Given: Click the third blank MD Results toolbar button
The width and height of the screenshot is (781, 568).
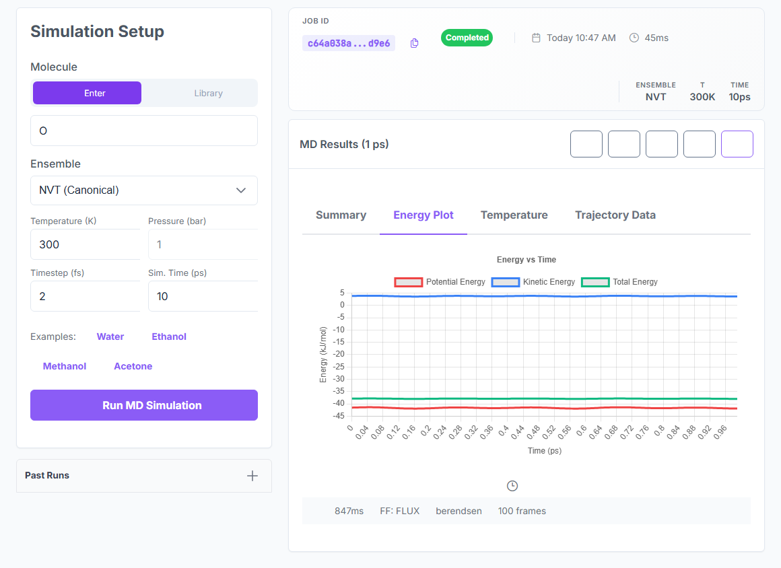Looking at the screenshot, I should [661, 144].
